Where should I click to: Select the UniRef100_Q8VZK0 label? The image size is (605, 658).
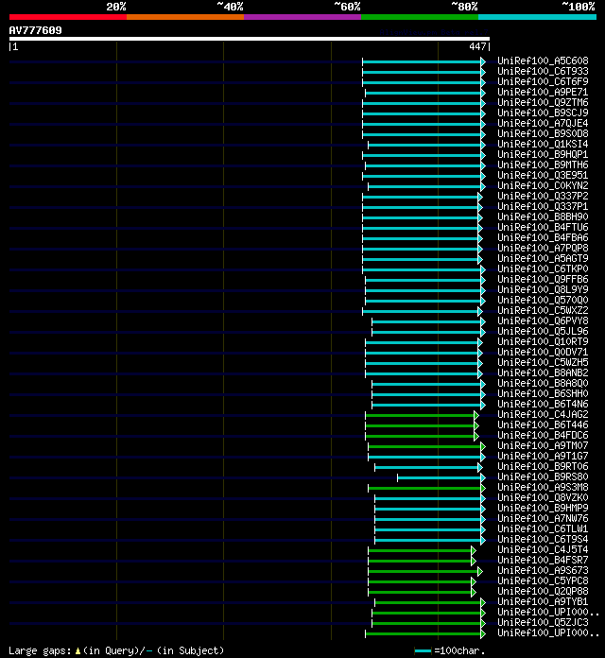pos(543,497)
